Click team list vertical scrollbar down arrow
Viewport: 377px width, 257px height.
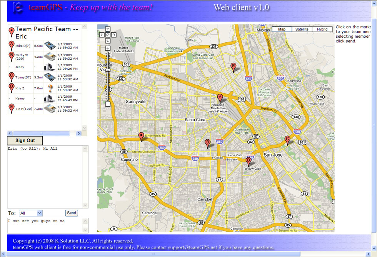tap(84, 127)
